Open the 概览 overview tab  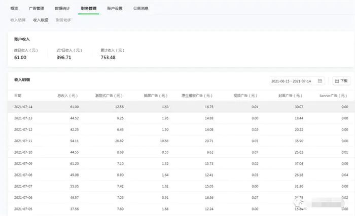(x=14, y=9)
